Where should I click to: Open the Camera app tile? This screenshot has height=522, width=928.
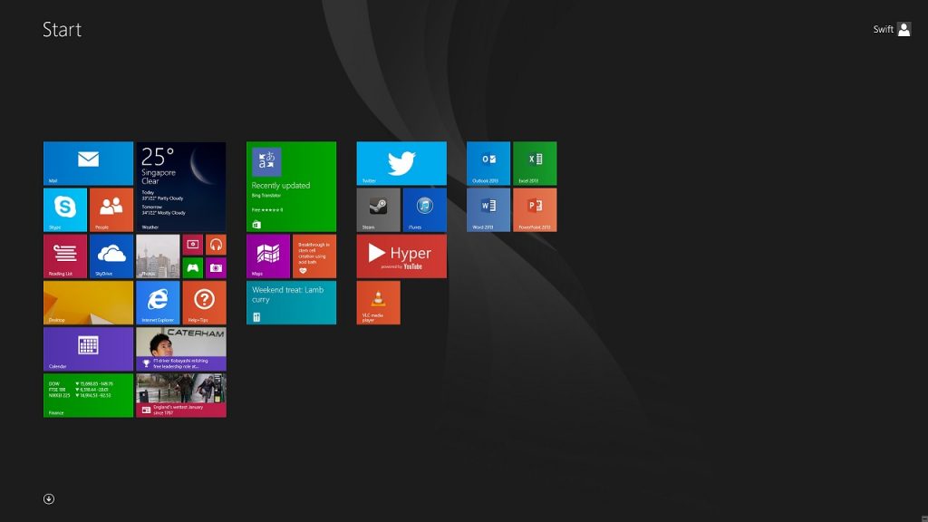pyautogui.click(x=216, y=267)
